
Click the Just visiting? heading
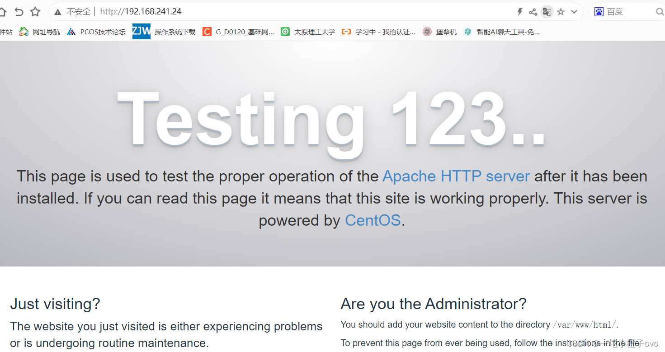click(55, 304)
